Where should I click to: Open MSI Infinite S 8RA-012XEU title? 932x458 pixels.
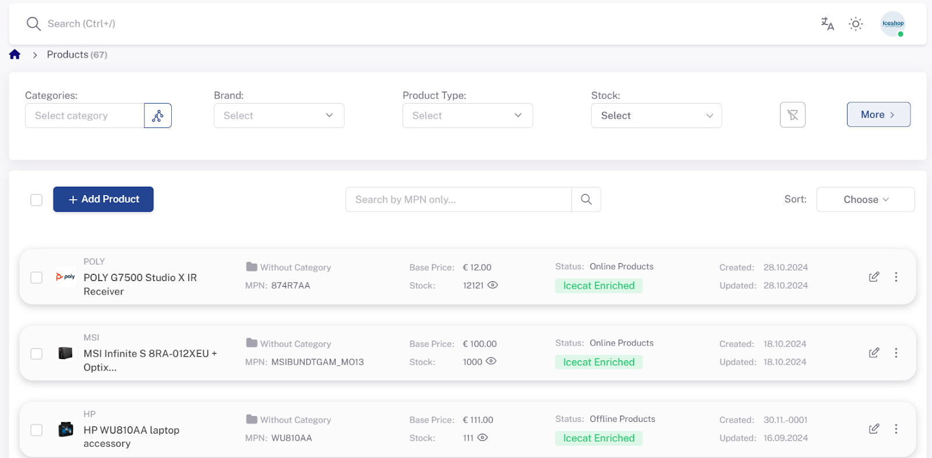[150, 361]
